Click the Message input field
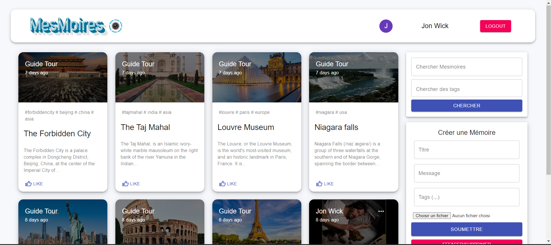Image resolution: width=551 pixels, height=245 pixels. pyautogui.click(x=467, y=173)
